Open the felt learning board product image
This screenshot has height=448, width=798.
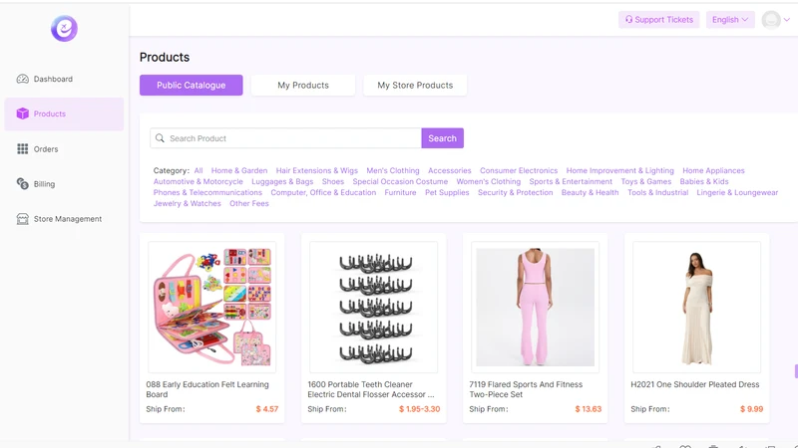[x=211, y=307]
